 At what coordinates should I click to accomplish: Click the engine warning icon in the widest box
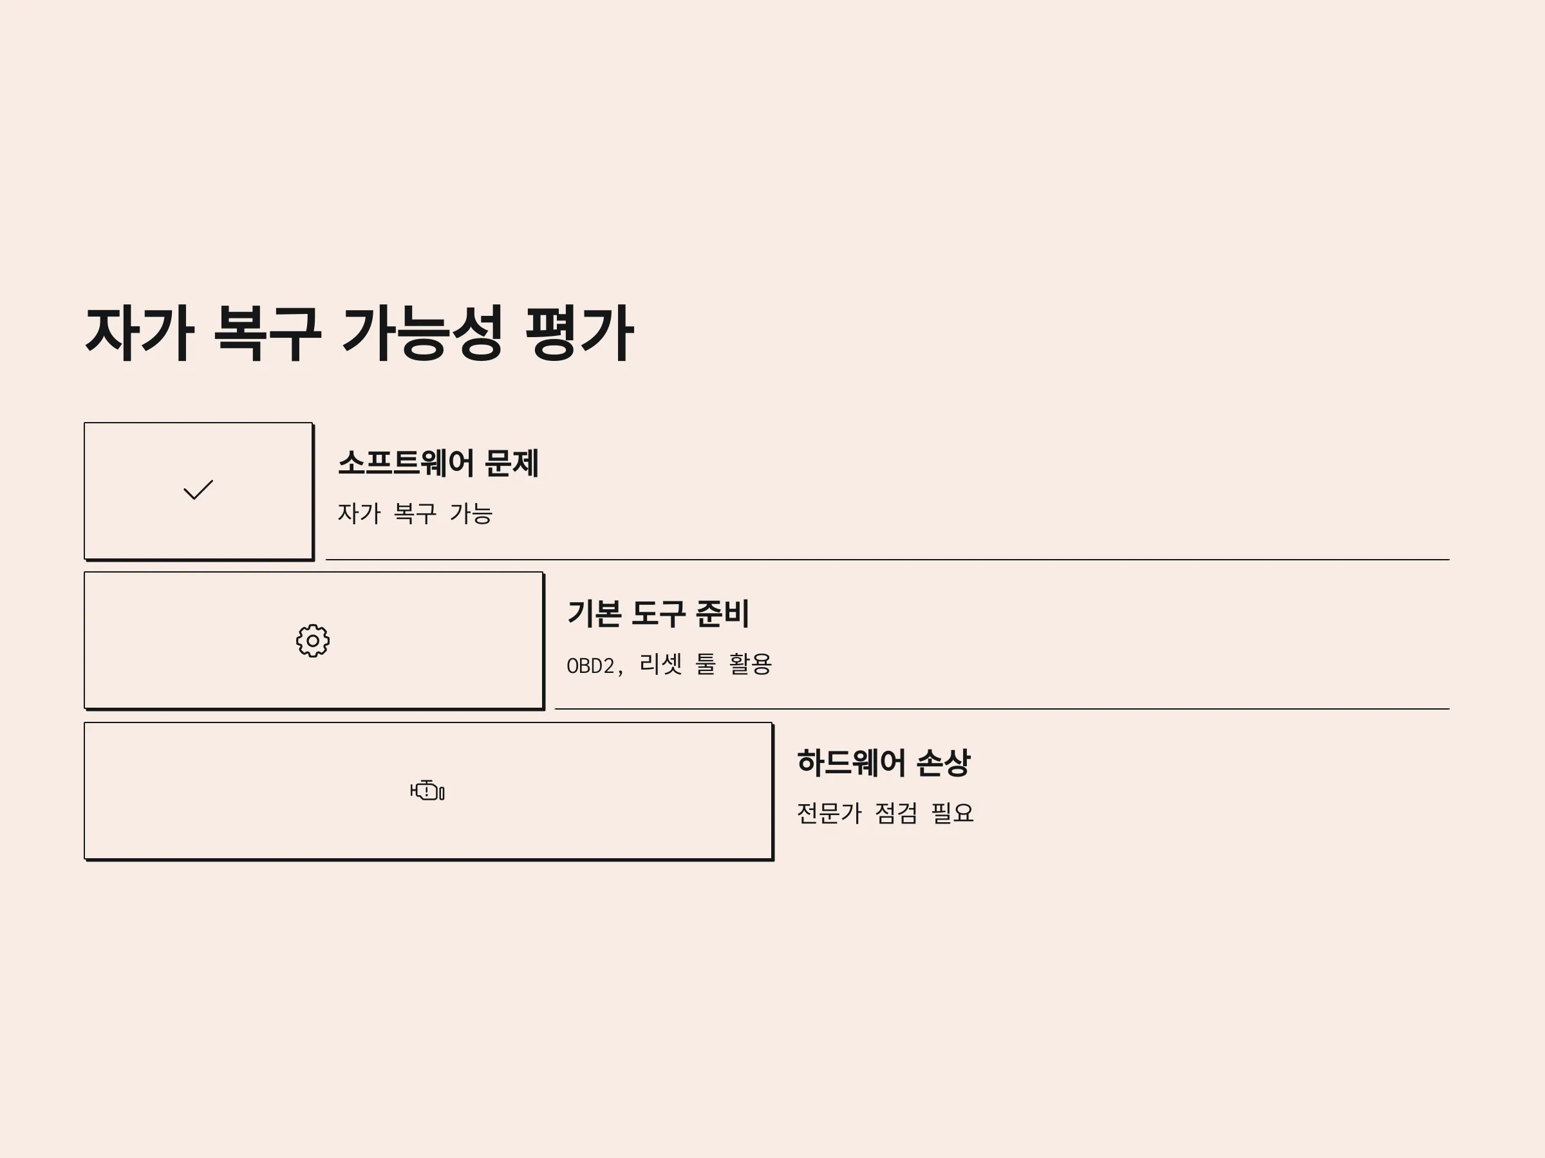tap(427, 790)
